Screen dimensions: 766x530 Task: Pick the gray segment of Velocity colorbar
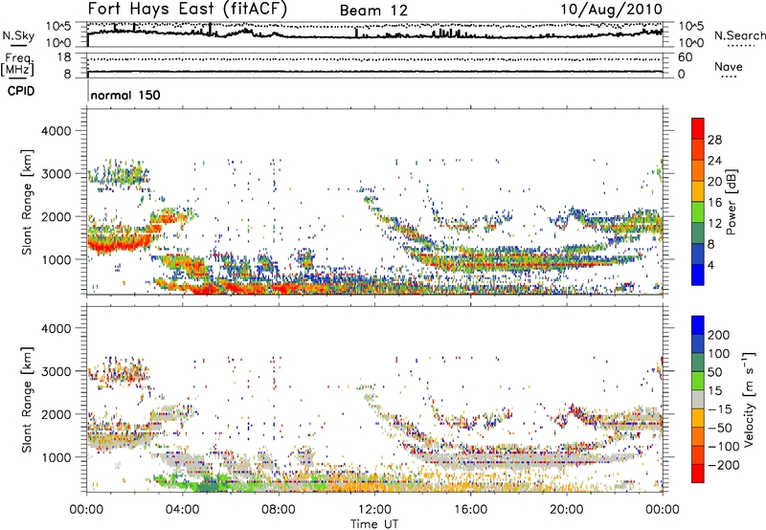click(x=698, y=399)
